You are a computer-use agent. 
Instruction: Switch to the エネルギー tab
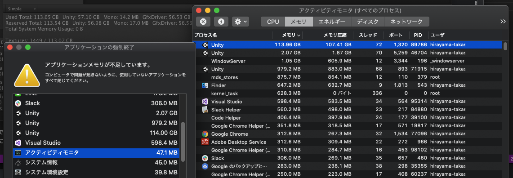332,22
